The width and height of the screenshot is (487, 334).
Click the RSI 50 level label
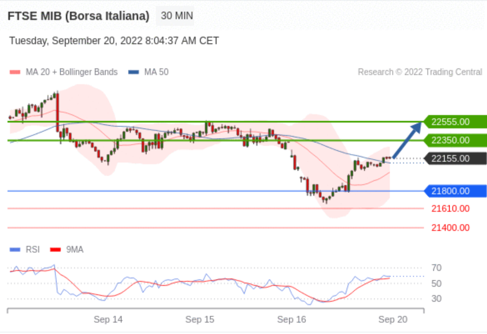pyautogui.click(x=436, y=283)
